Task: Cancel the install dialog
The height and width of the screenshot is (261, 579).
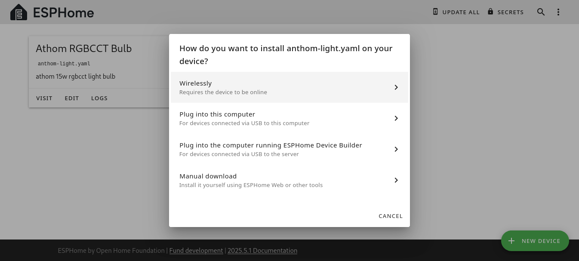Action: pos(391,216)
